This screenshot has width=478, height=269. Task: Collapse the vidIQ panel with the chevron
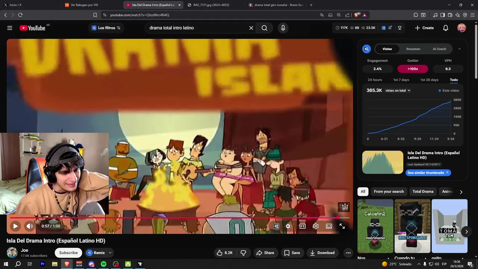coord(459,49)
